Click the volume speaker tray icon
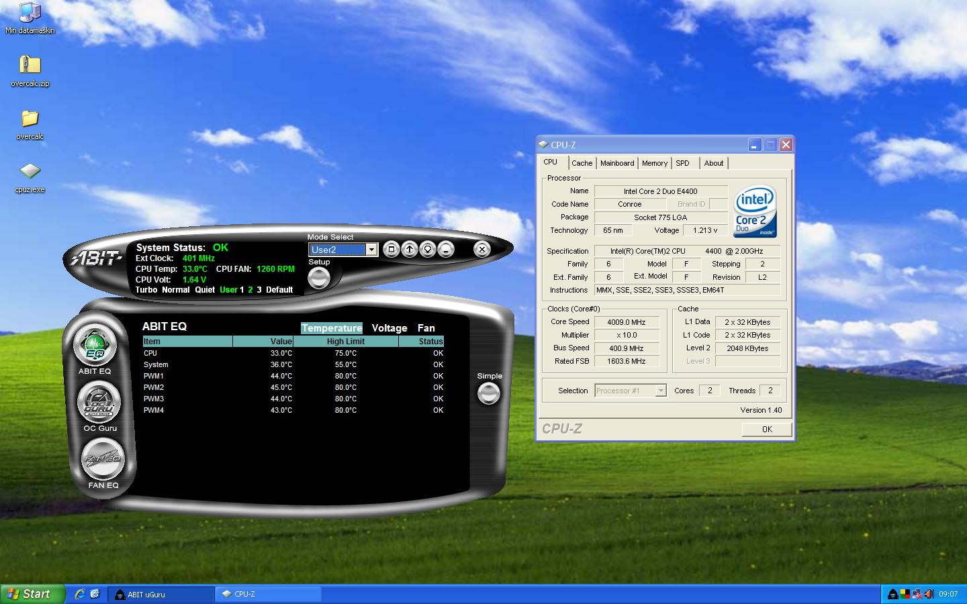The width and height of the screenshot is (967, 604). click(x=929, y=594)
